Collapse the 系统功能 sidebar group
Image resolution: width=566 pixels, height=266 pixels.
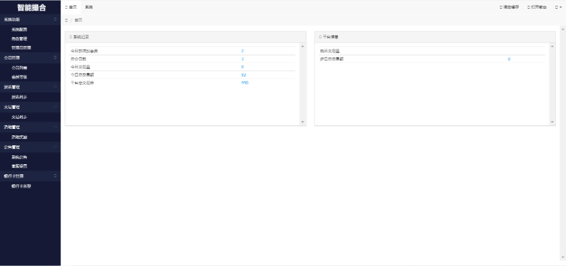click(x=55, y=19)
